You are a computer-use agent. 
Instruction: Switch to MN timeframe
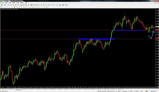47,7
